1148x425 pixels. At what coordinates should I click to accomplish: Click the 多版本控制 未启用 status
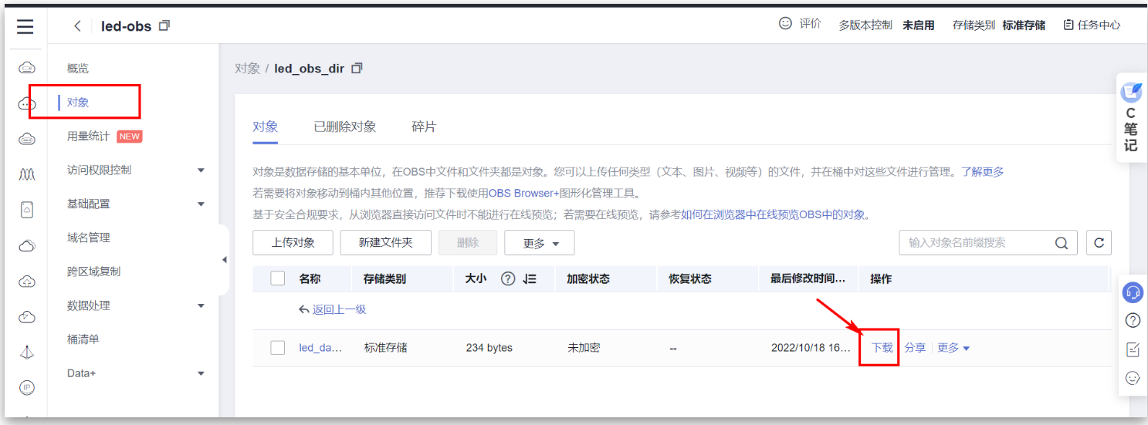[x=886, y=25]
